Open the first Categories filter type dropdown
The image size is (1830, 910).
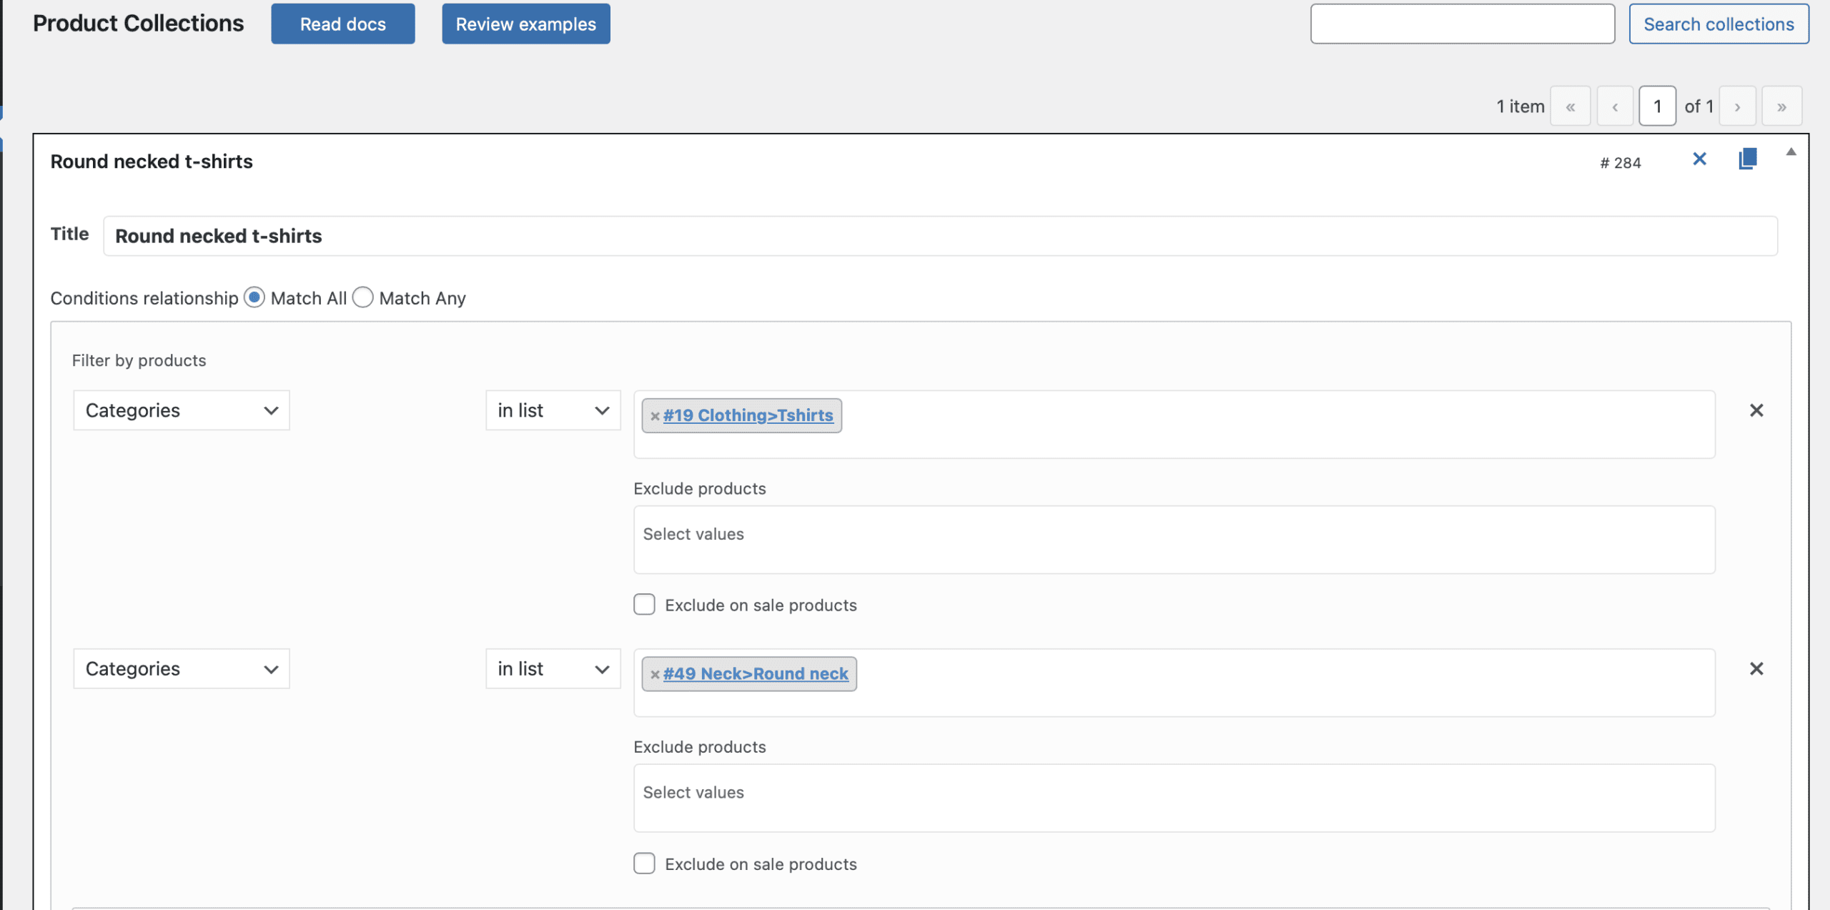182,410
